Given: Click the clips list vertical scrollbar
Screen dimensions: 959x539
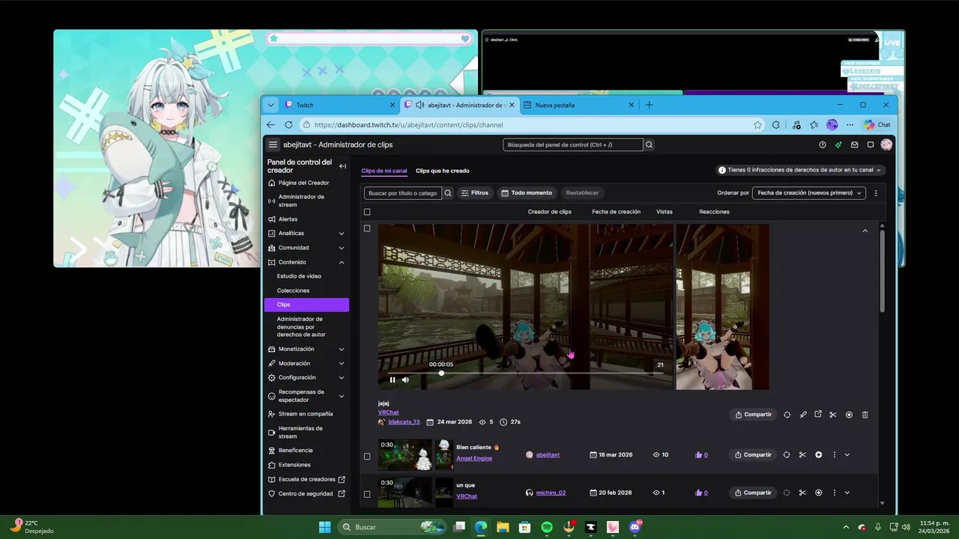Looking at the screenshot, I should [882, 271].
